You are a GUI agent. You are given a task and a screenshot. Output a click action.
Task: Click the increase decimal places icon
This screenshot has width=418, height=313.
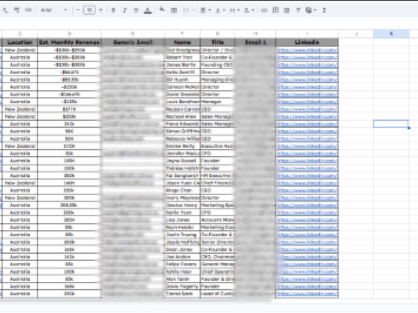tap(17, 10)
